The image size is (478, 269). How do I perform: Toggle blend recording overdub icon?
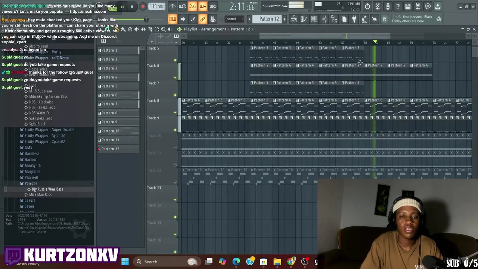[x=203, y=6]
